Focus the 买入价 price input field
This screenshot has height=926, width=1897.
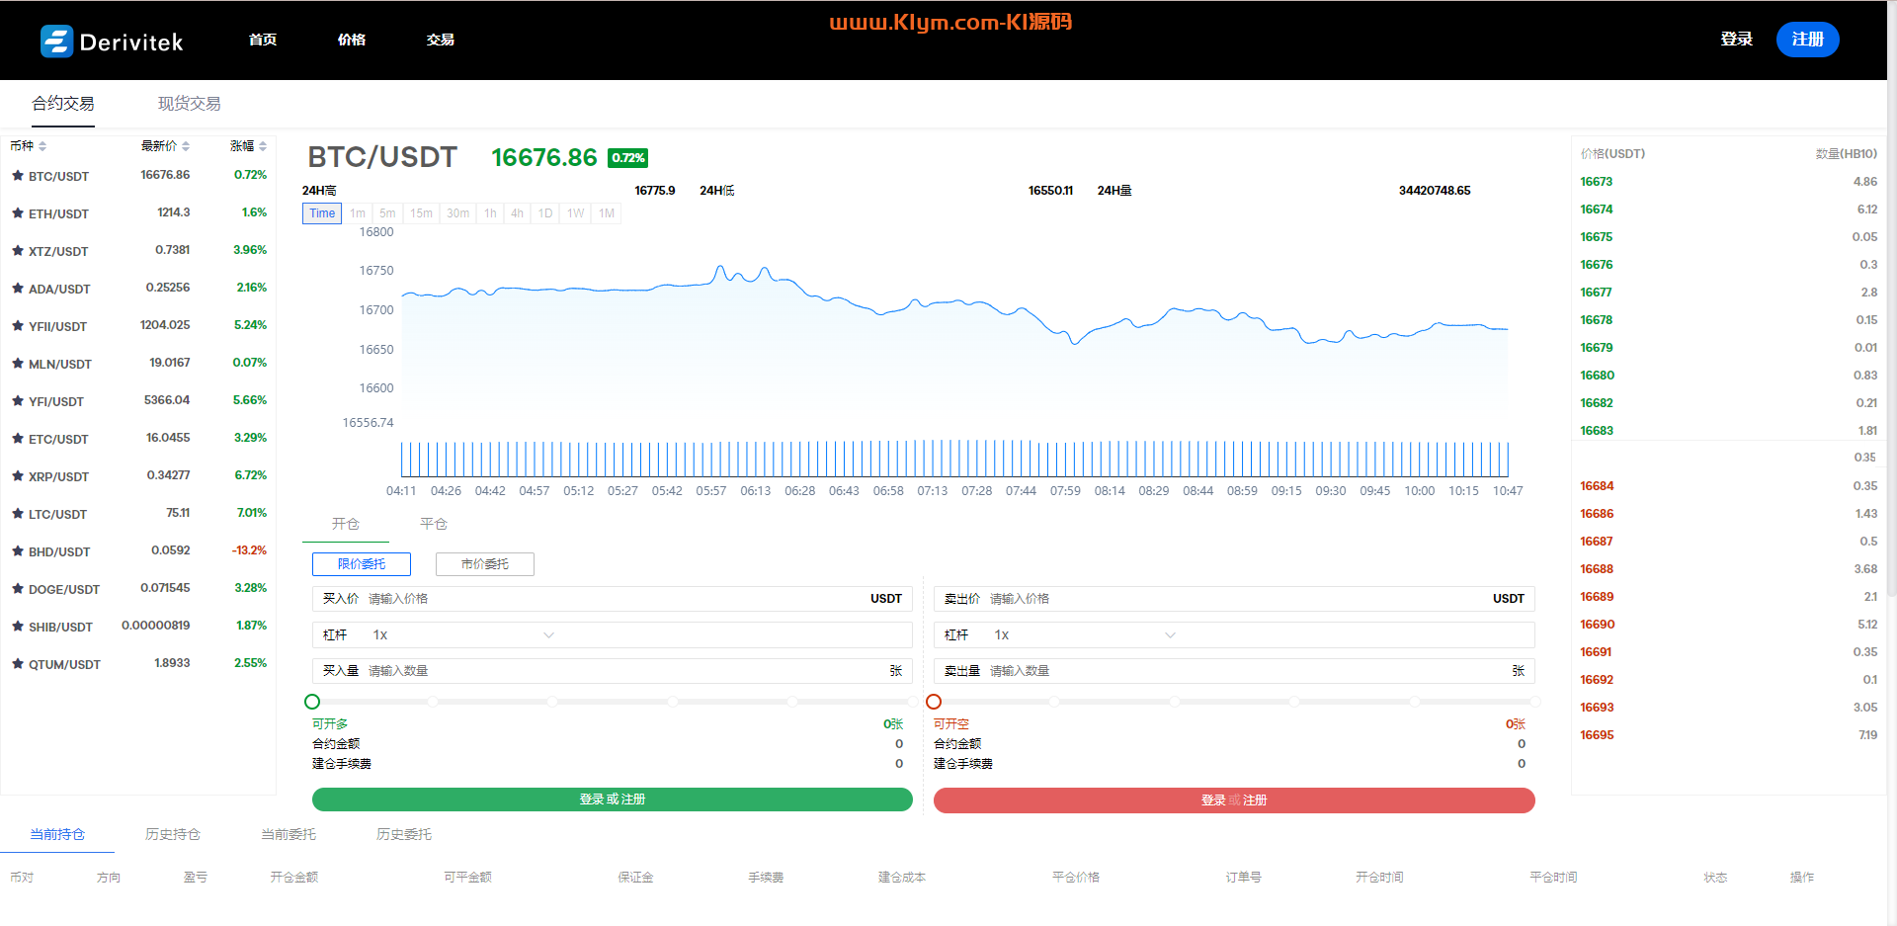coord(613,599)
